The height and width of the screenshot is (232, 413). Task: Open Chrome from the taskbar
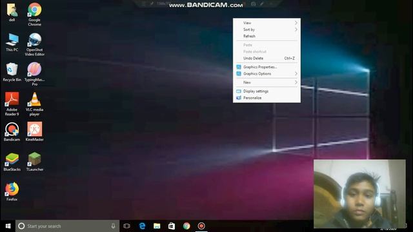pyautogui.click(x=186, y=226)
